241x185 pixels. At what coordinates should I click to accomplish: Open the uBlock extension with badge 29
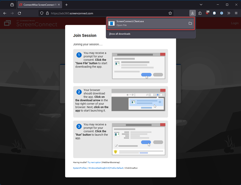click(x=207, y=13)
